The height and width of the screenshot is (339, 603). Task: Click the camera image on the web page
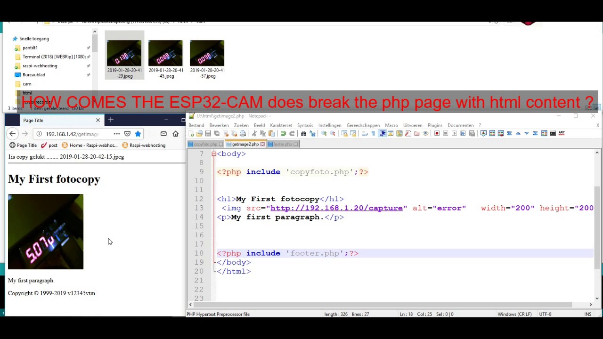pos(46,232)
